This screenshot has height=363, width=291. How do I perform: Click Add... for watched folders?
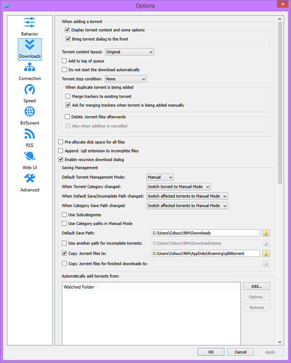pyautogui.click(x=256, y=286)
